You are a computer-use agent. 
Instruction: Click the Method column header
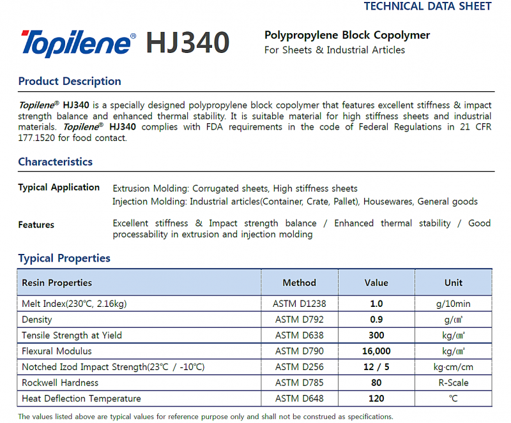point(299,283)
